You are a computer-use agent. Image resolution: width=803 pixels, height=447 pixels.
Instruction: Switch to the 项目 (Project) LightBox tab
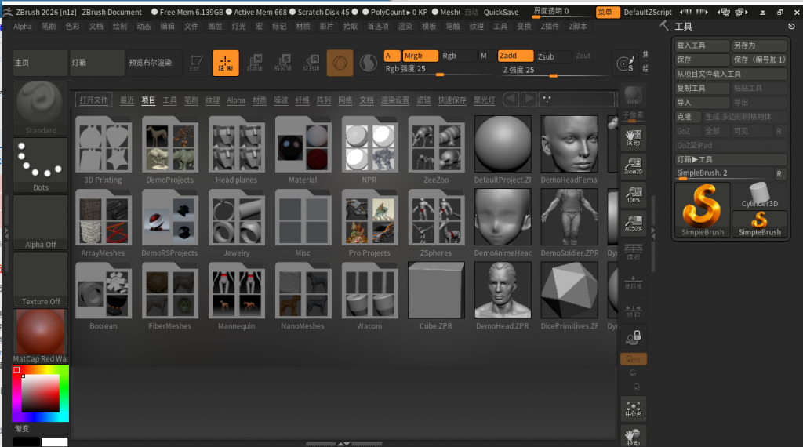click(x=148, y=100)
